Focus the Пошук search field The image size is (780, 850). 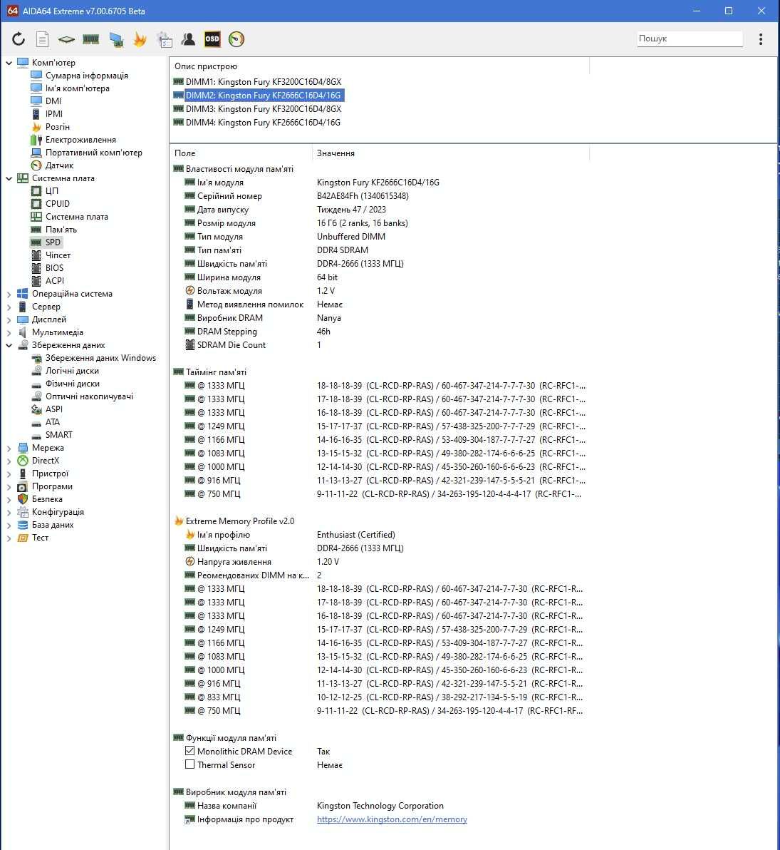point(689,39)
